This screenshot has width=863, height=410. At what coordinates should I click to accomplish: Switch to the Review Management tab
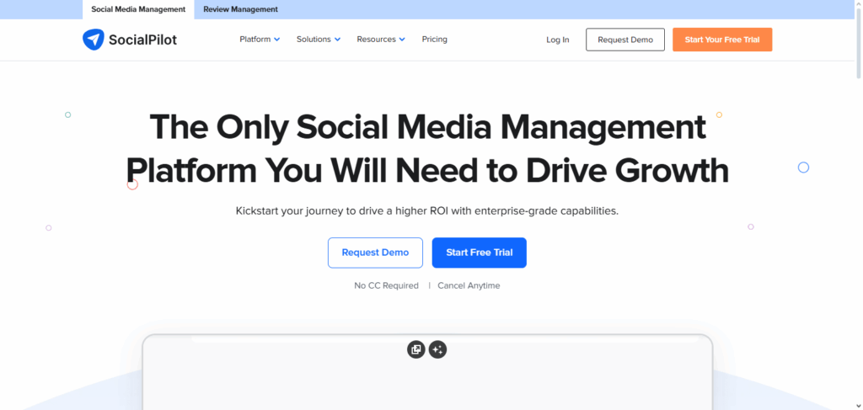240,9
